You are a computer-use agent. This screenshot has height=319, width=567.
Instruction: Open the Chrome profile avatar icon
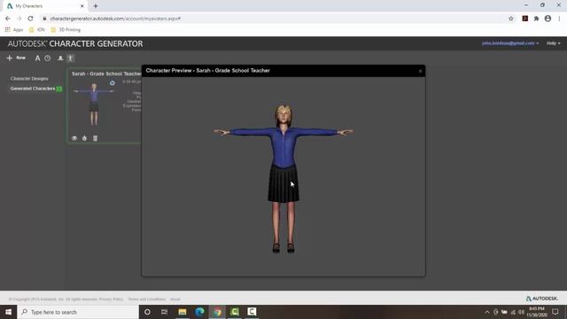coord(548,19)
